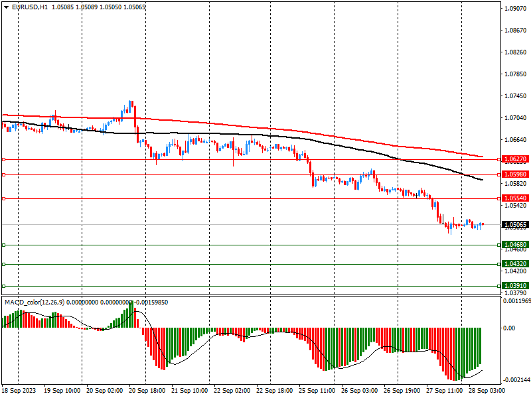
Task: Select the green 1.04320 price level tag
Action: tap(515, 264)
